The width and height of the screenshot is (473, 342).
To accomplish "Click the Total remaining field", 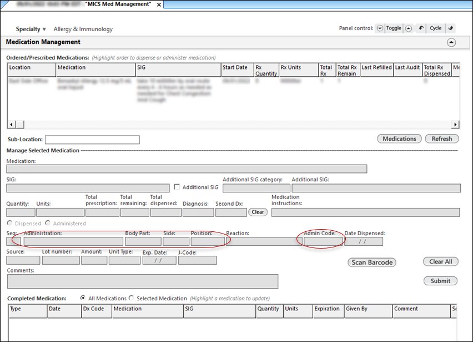I will point(135,212).
